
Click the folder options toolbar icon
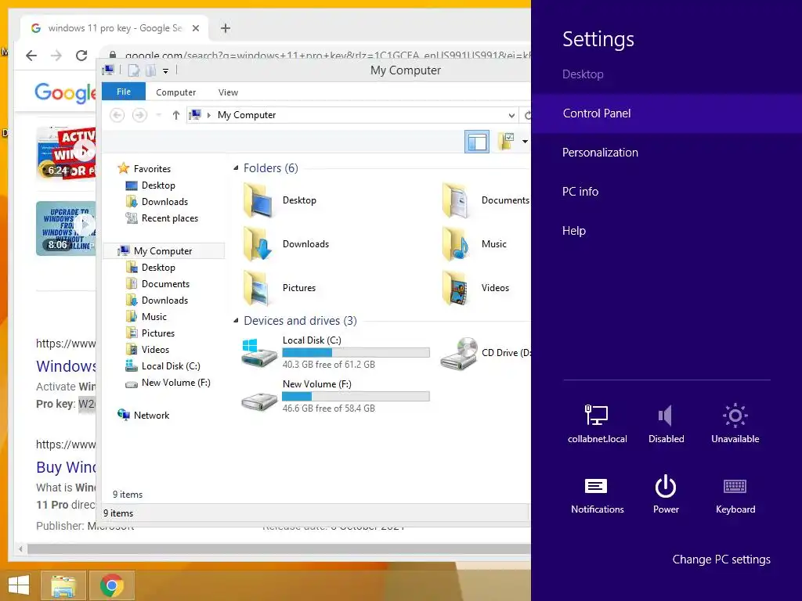click(507, 142)
